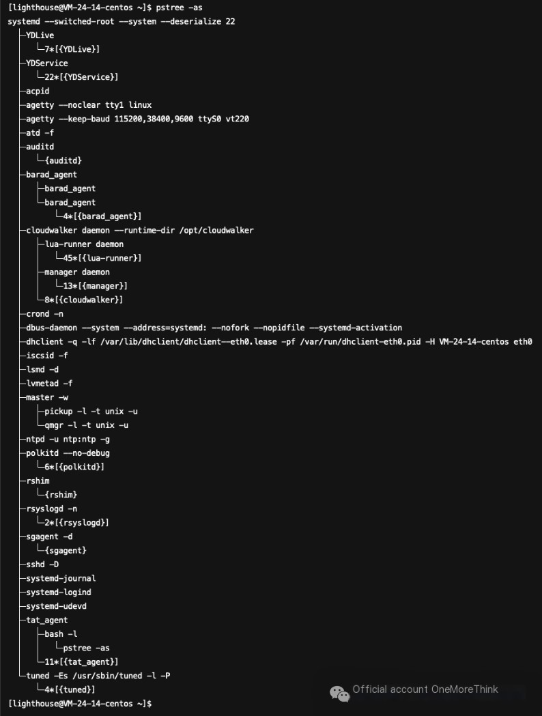Viewport: 542px width, 716px height.
Task: Click the pickup -l -t unix -u line
Action: [91, 412]
